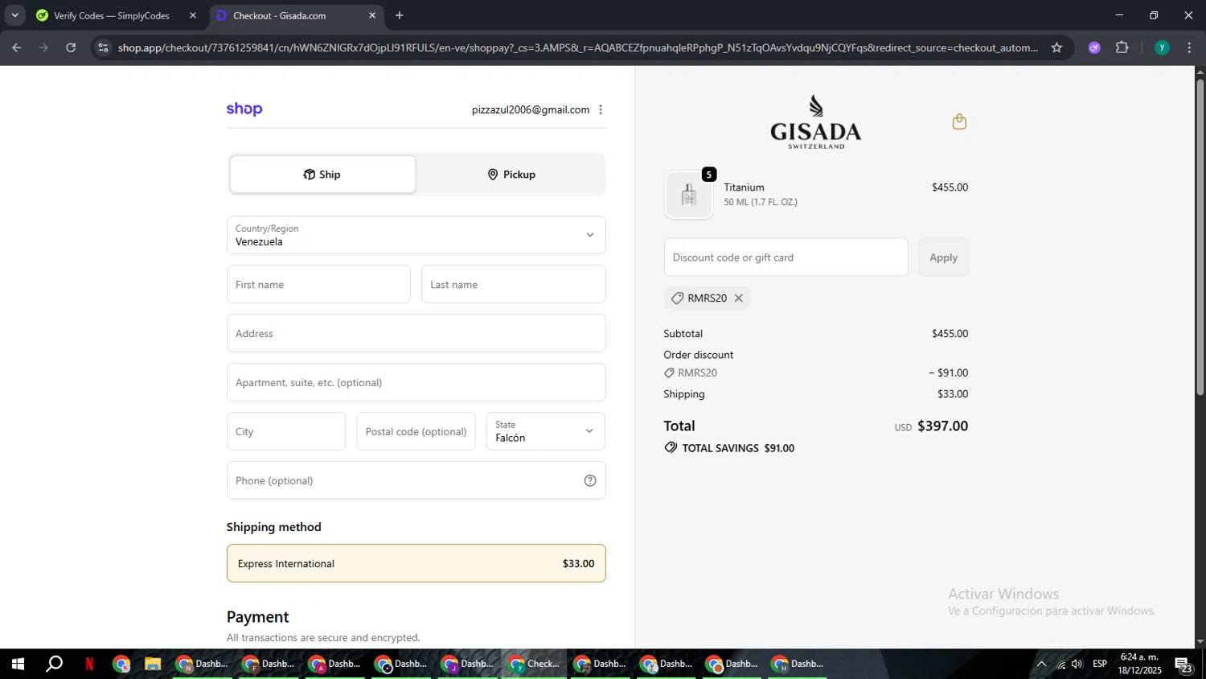Open the State dropdown showing Falcón

545,431
